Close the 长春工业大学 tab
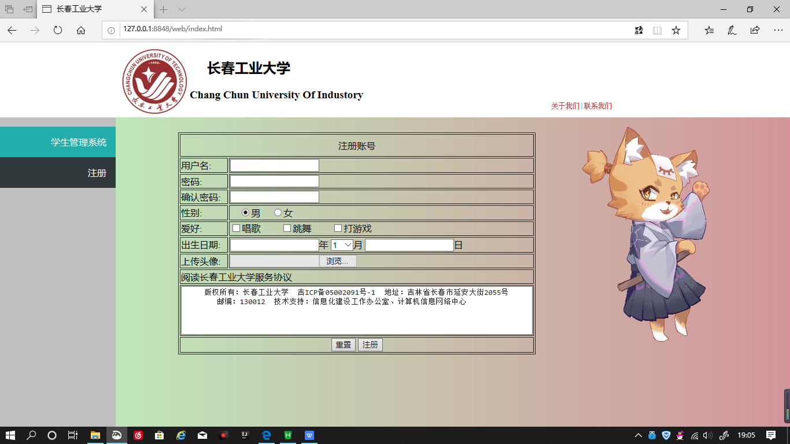790x444 pixels. [144, 9]
